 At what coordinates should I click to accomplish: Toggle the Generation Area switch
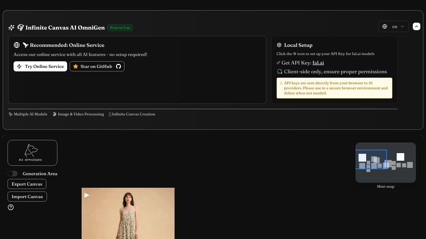click(x=13, y=174)
